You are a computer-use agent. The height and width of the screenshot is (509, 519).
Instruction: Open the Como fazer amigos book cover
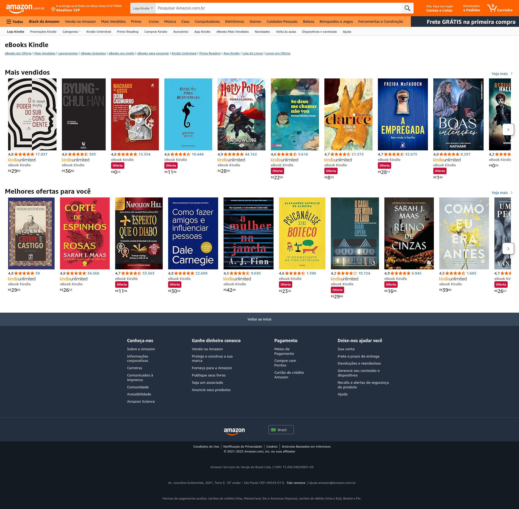(193, 233)
